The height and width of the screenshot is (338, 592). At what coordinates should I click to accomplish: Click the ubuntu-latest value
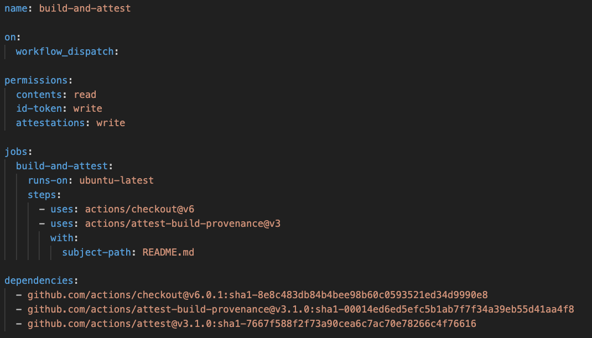(116, 180)
